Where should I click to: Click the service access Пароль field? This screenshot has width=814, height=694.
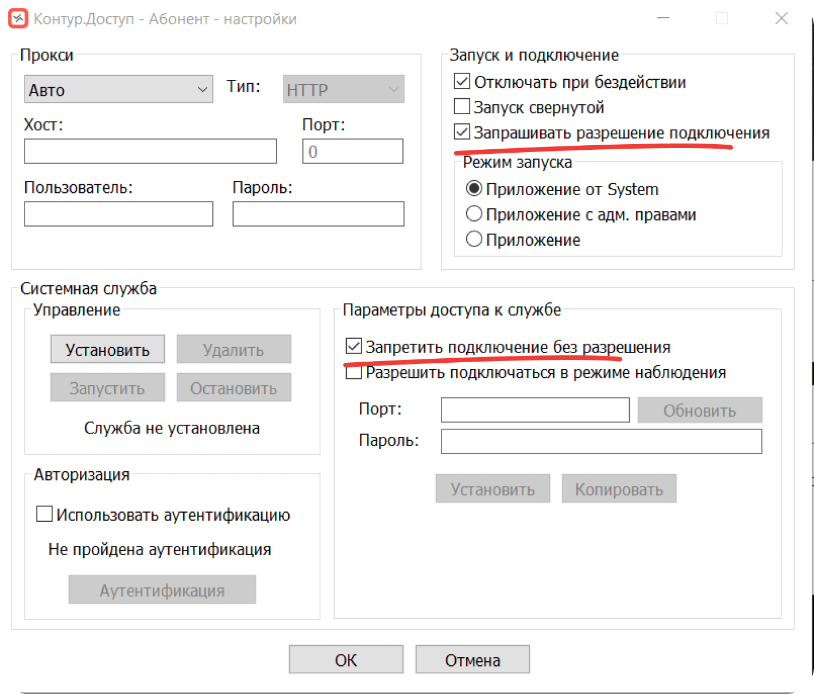tap(601, 441)
